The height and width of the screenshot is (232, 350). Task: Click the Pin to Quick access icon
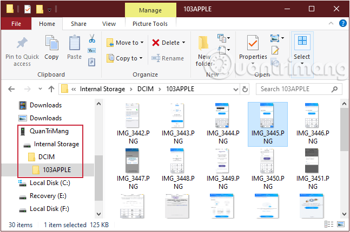pos(22,43)
